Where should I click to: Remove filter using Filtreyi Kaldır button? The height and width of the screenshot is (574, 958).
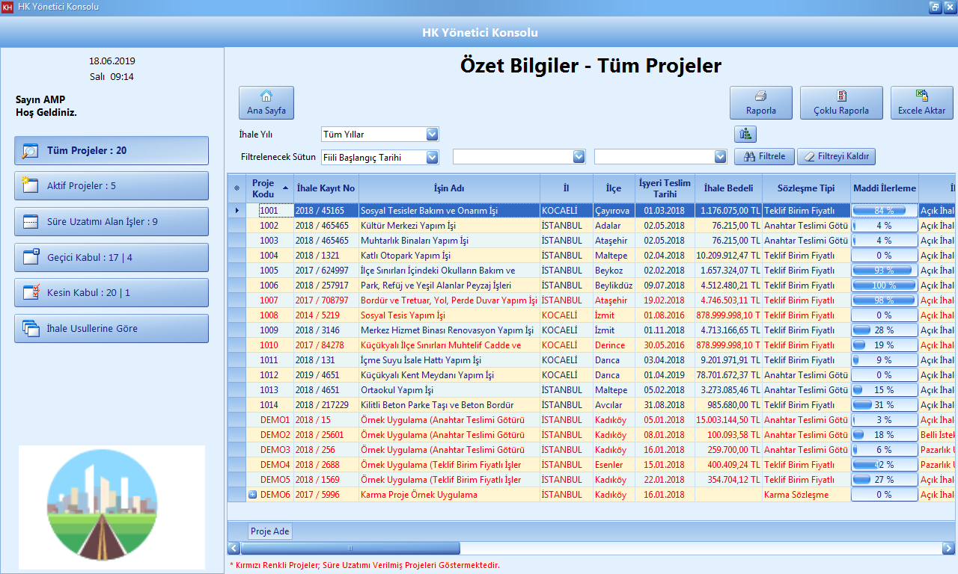835,157
